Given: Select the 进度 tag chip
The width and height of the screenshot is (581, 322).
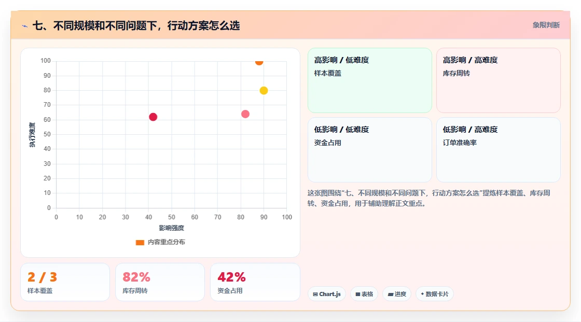Looking at the screenshot, I should point(397,294).
